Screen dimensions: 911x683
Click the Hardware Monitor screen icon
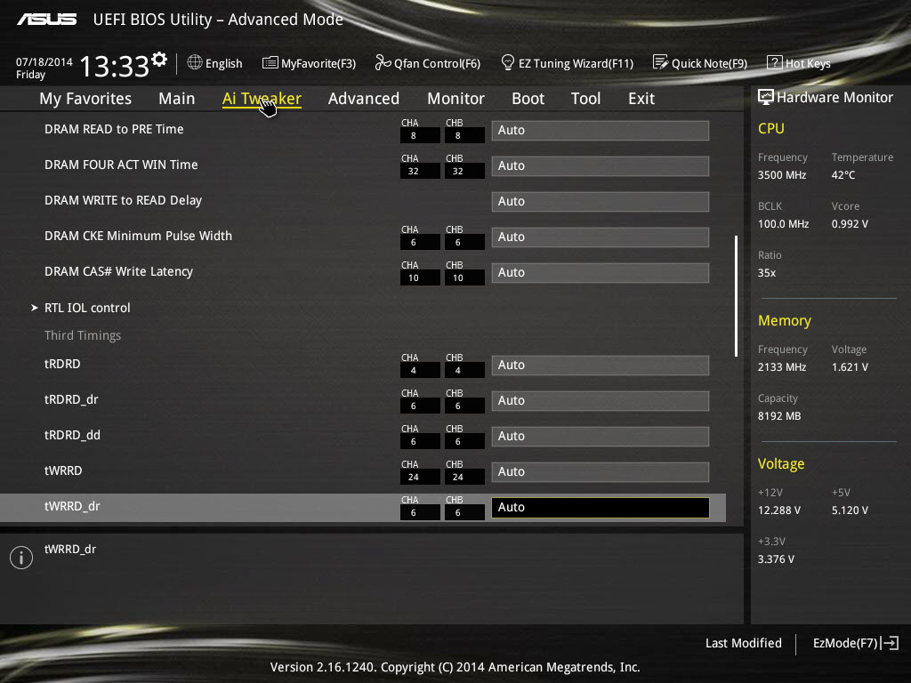[766, 97]
